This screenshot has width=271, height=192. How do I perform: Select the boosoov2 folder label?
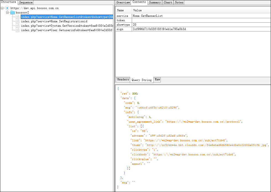(22, 13)
